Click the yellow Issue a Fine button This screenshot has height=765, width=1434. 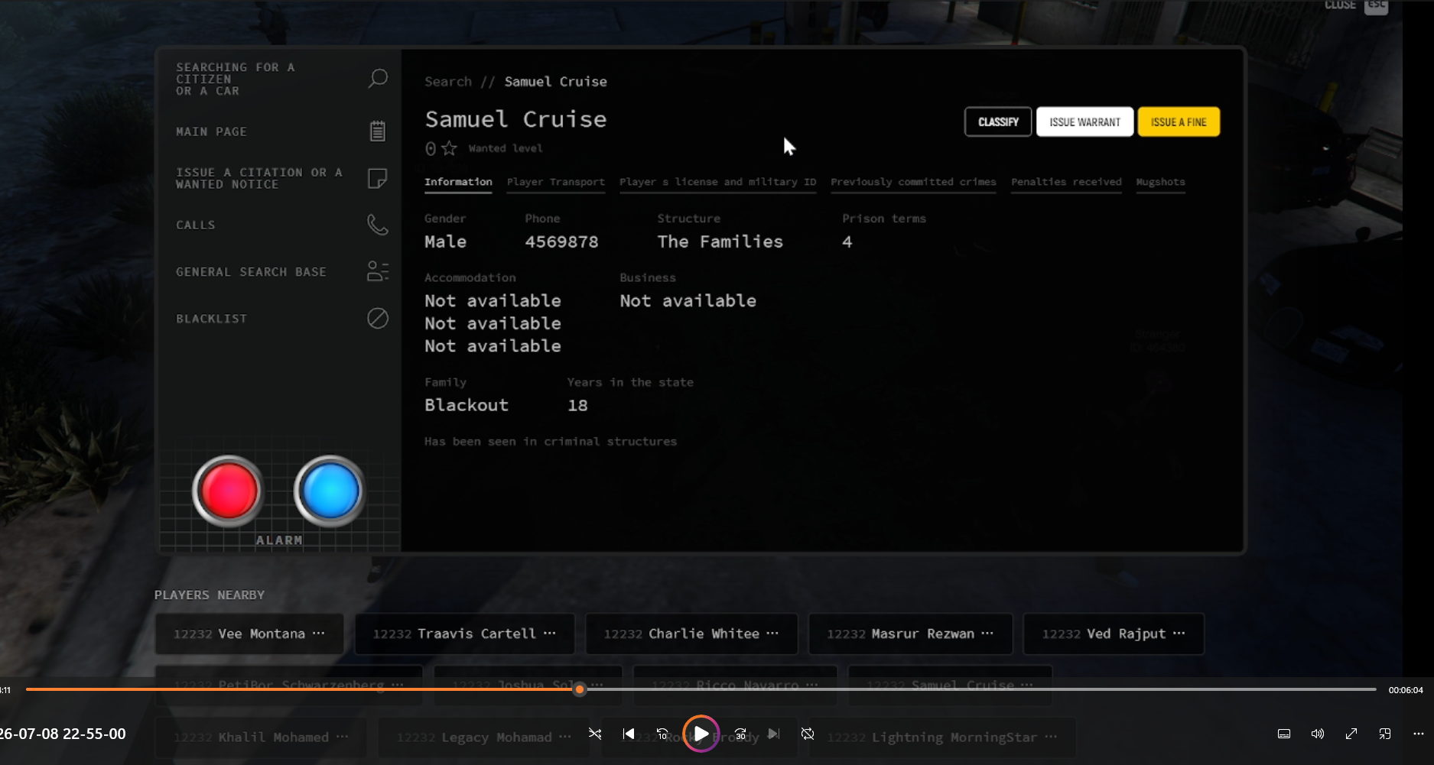[x=1179, y=122]
